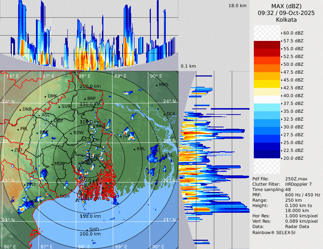The image size is (323, 249).
Task: Click the DCA station marker dot
Action: click(164, 114)
